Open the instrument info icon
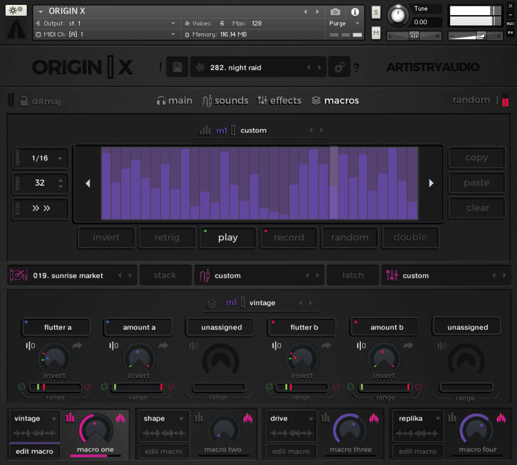 click(355, 12)
